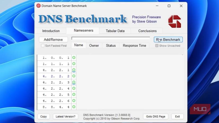Select the 8.8.4.4 nameserver row
This screenshot has width=219, height=123.
click(x=54, y=107)
